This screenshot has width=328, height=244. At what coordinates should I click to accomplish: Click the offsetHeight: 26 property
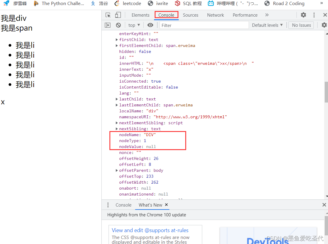[139, 158]
